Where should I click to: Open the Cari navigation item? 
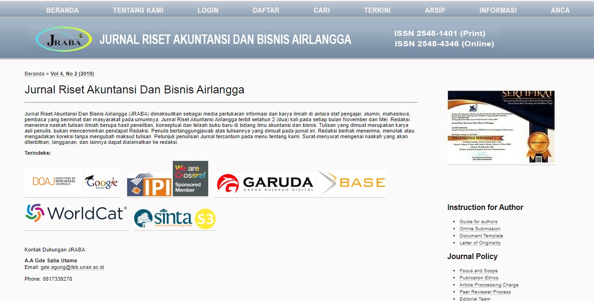pyautogui.click(x=322, y=10)
